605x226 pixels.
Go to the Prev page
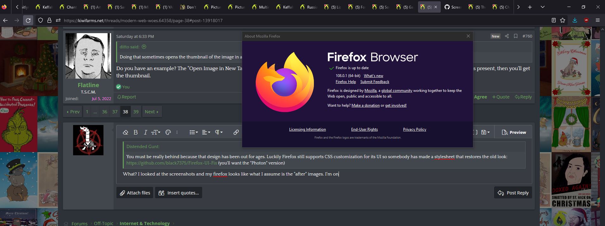tap(72, 112)
